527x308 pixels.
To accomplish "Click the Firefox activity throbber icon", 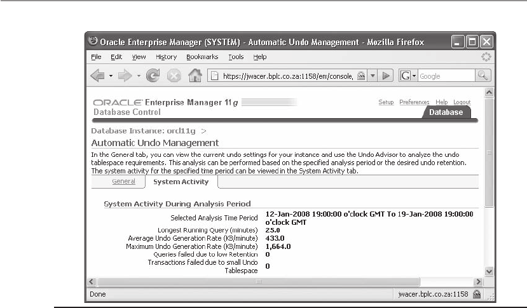I will click(486, 57).
